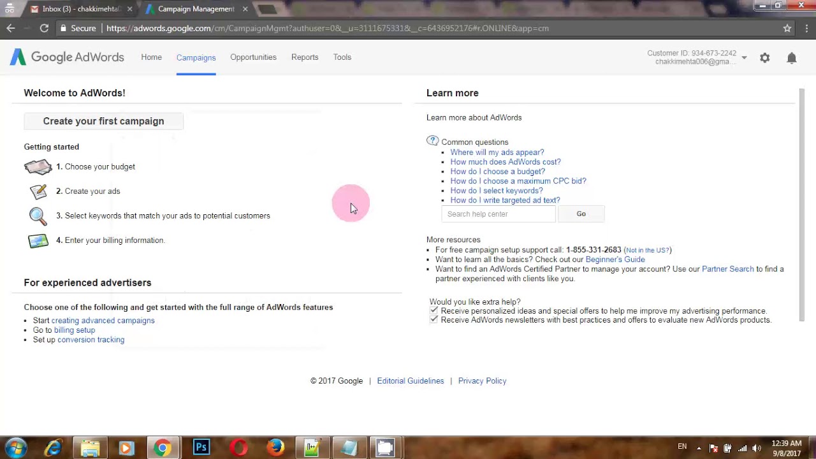
Task: Click creating advanced campaigns link
Action: pyautogui.click(x=103, y=321)
